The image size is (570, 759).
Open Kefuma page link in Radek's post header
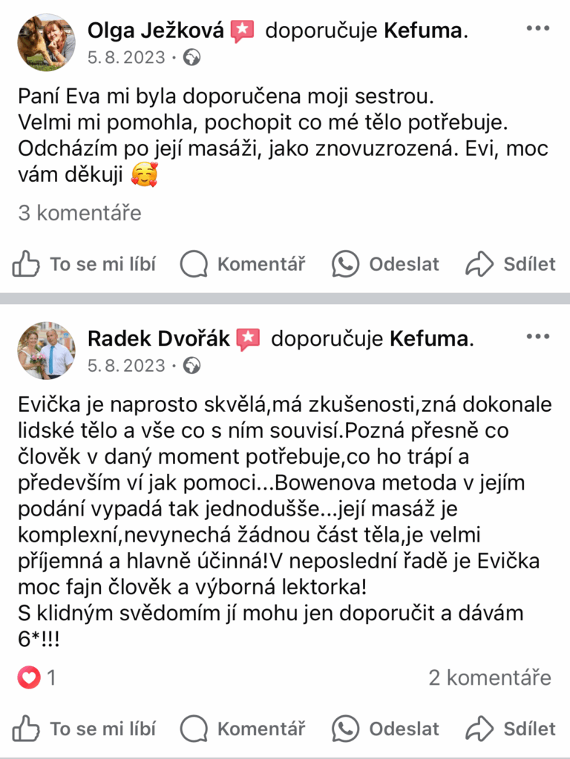point(429,339)
